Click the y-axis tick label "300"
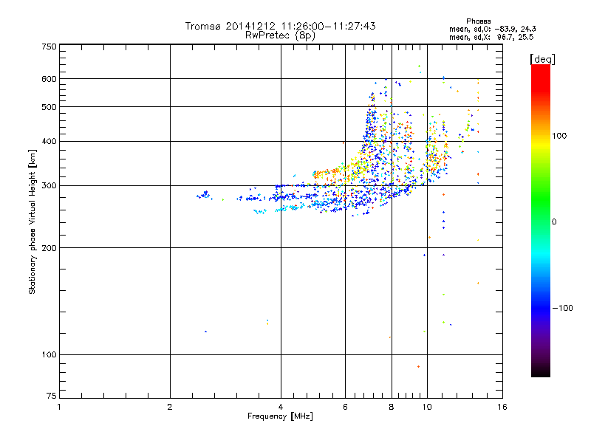The height and width of the screenshot is (443, 591). (x=49, y=186)
